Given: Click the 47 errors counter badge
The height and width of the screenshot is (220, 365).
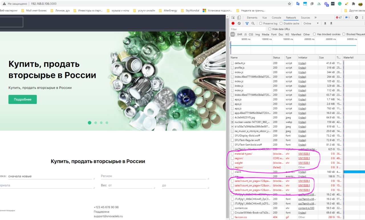Looking at the screenshot, I should tap(339, 18).
